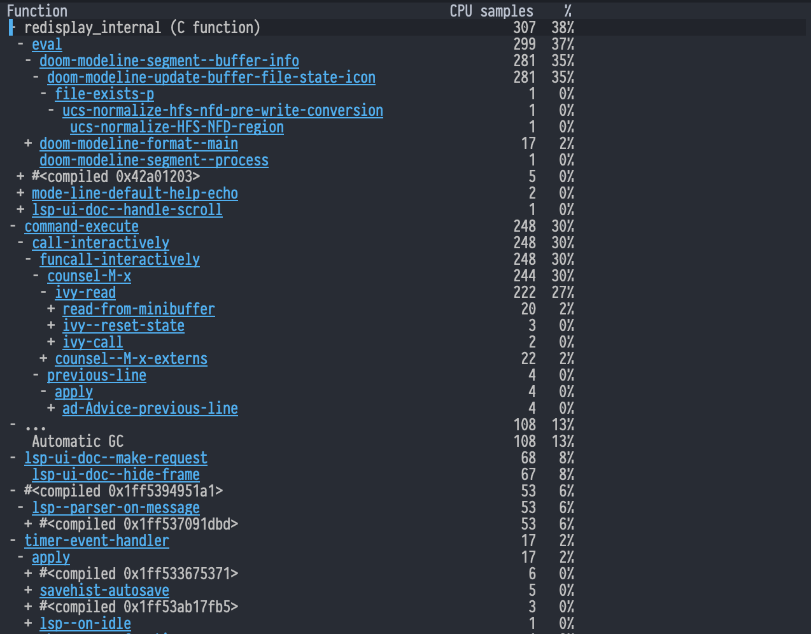Collapse the '...' node above Automatic GC
Screen dimensions: 811x634
pyautogui.click(x=13, y=425)
